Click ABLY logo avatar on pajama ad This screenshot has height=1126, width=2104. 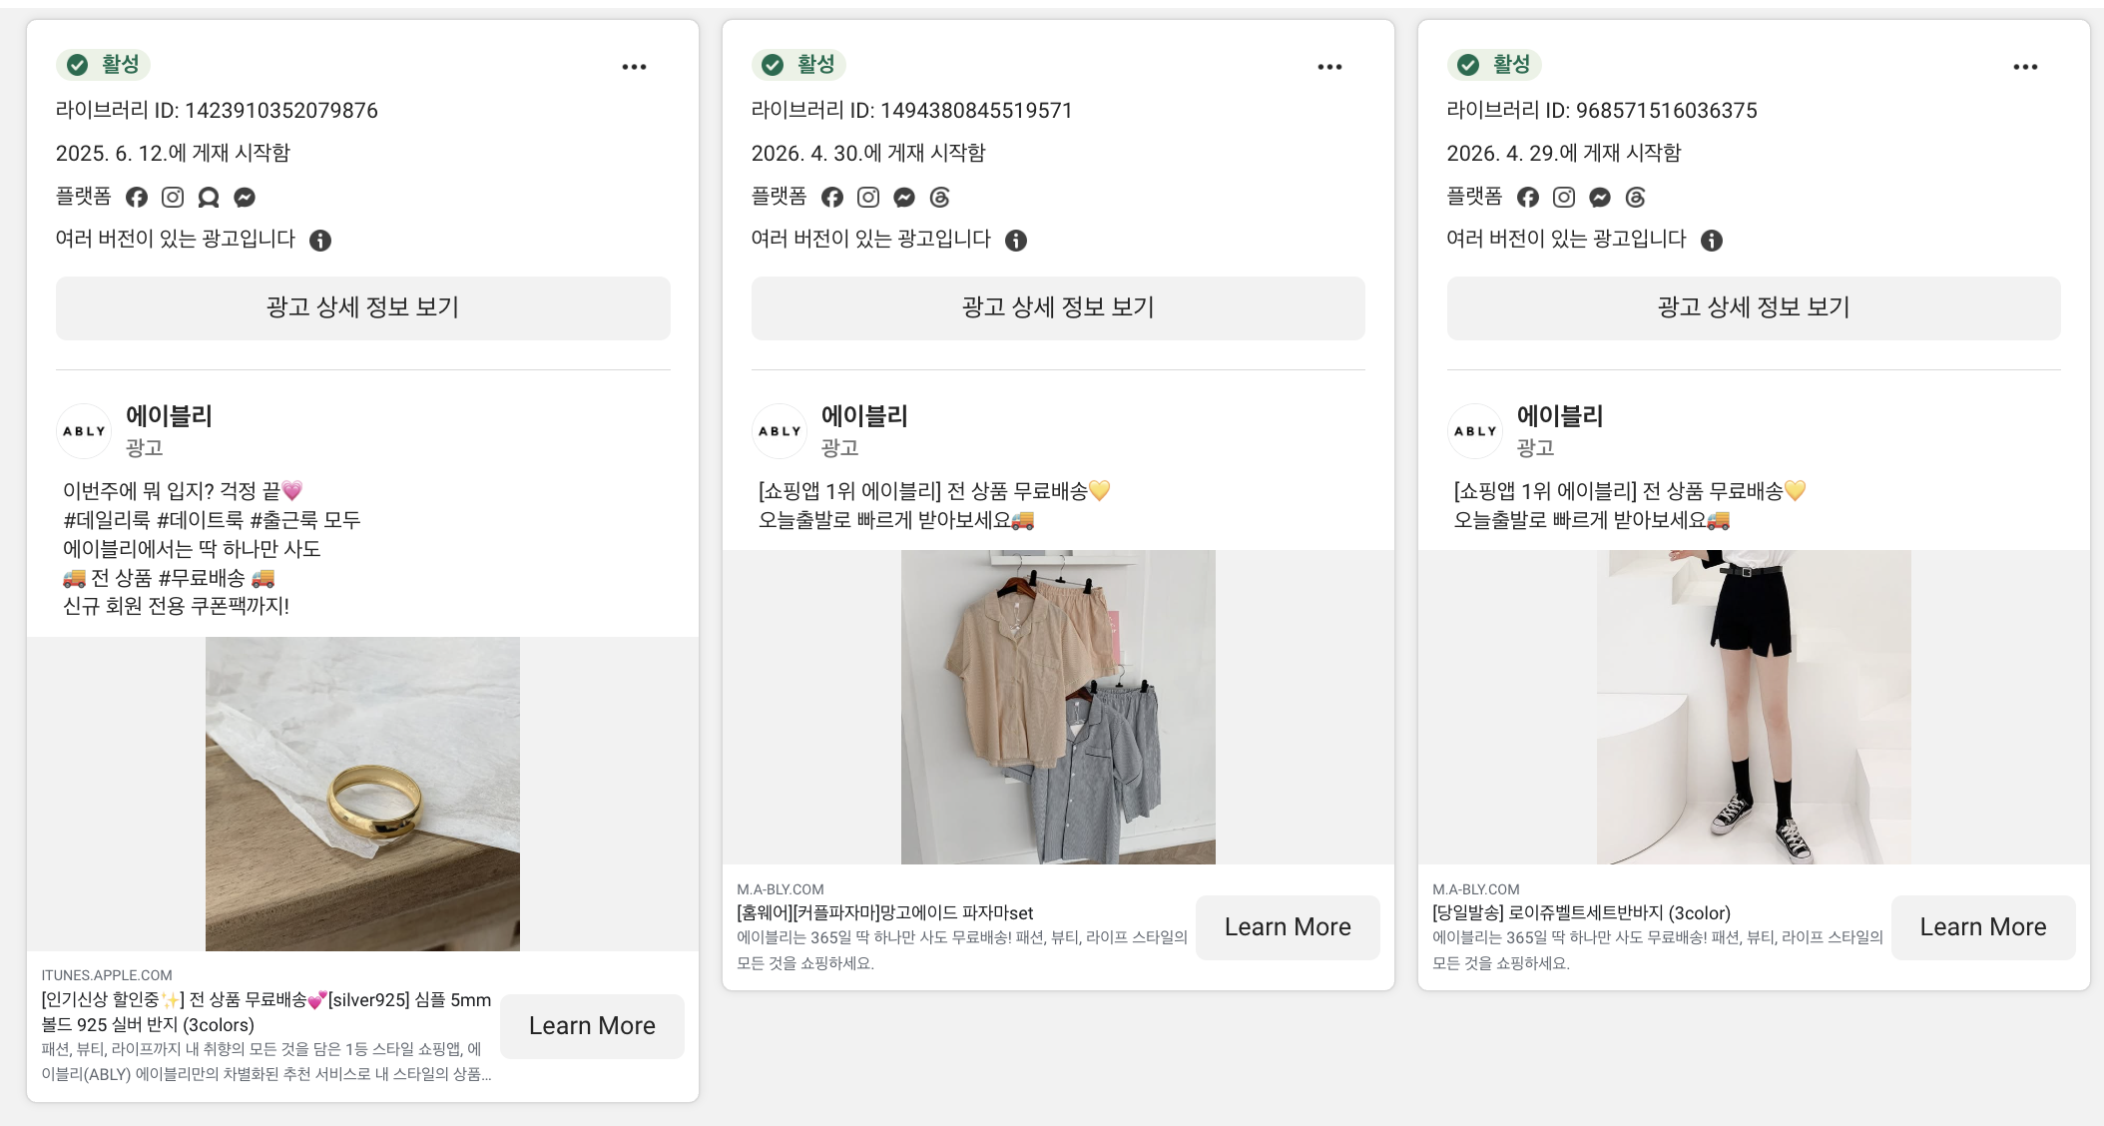pyautogui.click(x=780, y=431)
